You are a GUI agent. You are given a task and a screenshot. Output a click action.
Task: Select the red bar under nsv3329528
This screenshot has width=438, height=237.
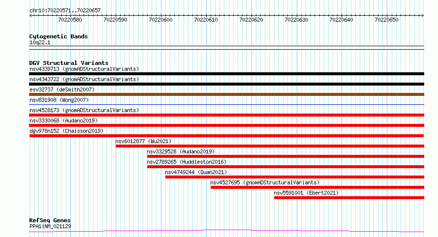click(x=286, y=156)
